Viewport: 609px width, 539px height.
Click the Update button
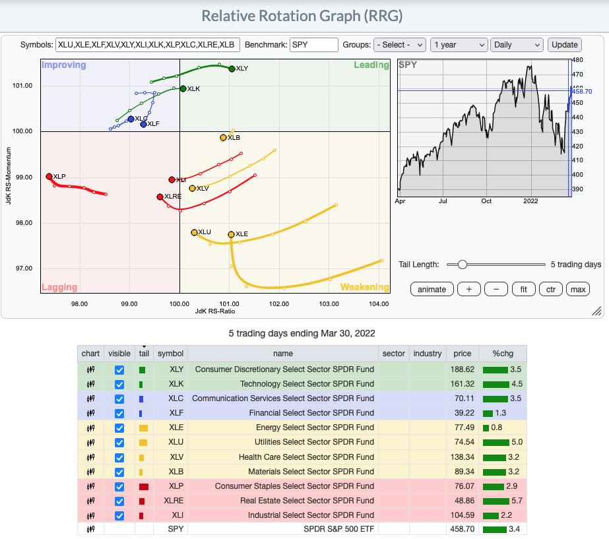pos(564,45)
